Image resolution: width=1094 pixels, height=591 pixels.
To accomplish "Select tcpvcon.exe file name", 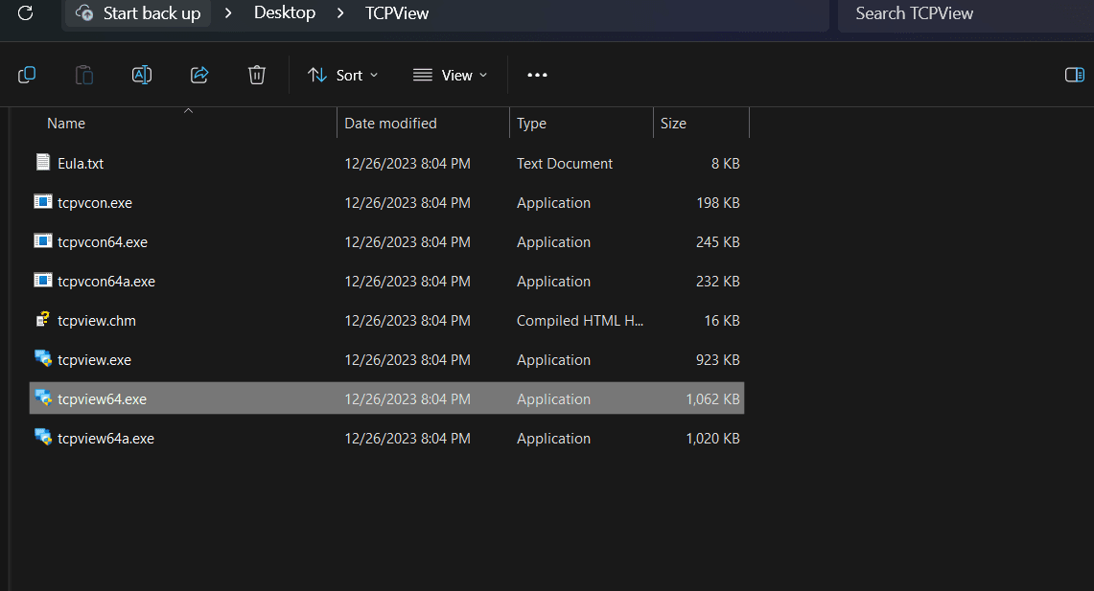I will [x=95, y=203].
